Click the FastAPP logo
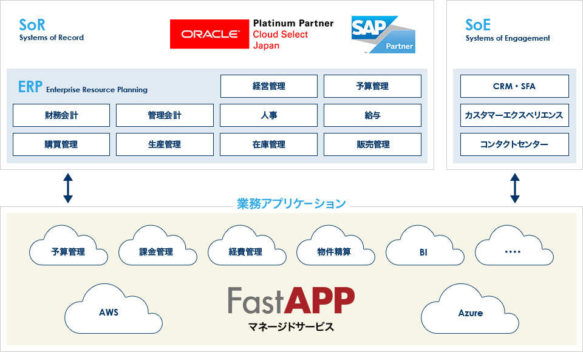This screenshot has width=583, height=352. pos(291,300)
